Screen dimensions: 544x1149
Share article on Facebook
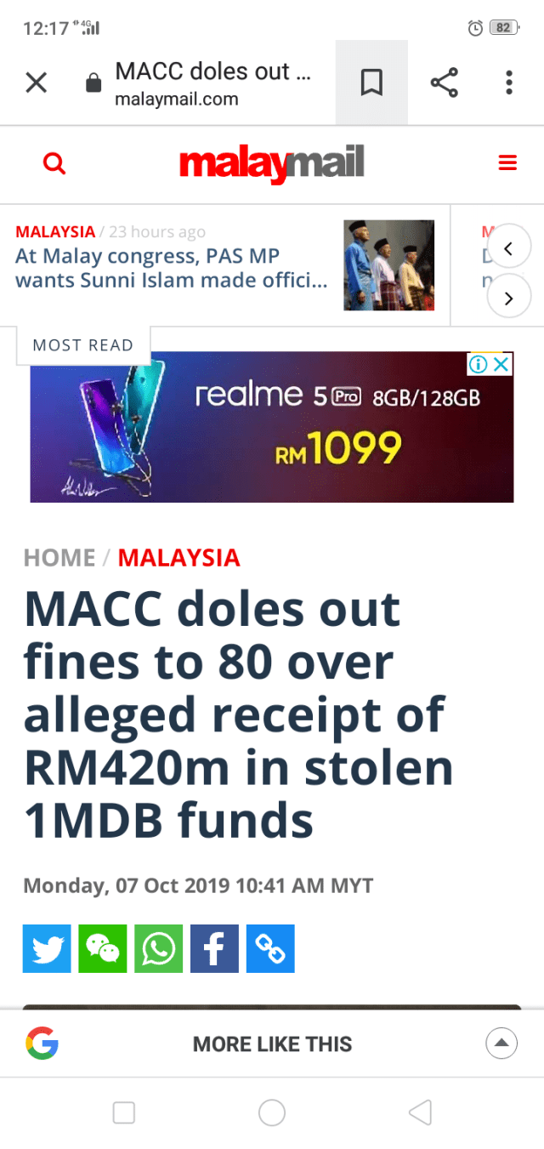click(x=214, y=948)
